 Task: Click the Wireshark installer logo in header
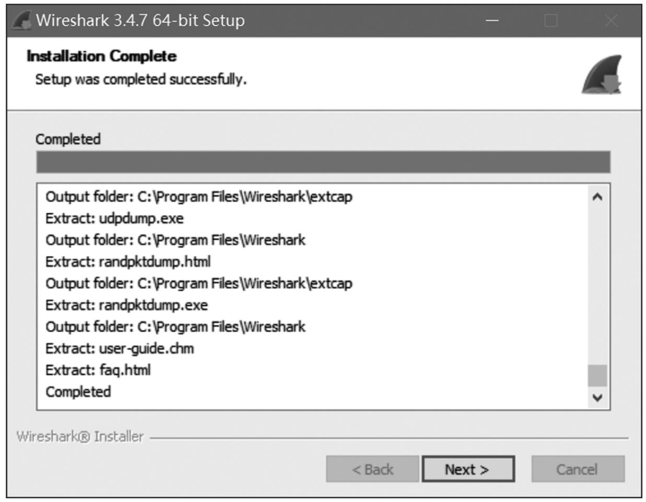pyautogui.click(x=602, y=75)
